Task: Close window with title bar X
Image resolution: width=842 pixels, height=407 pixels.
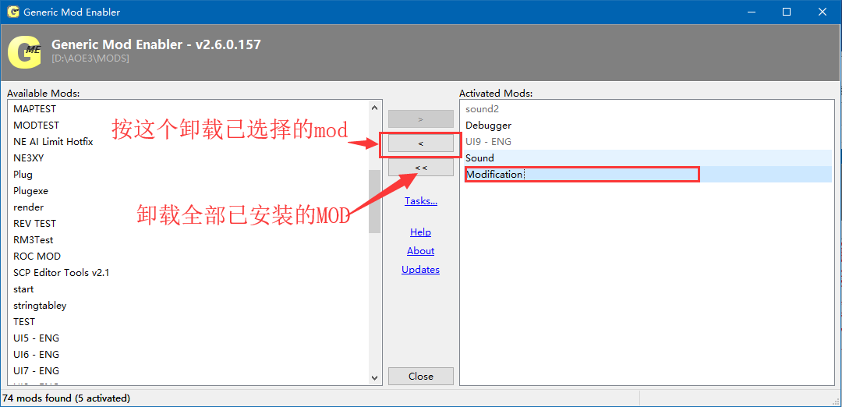Action: [x=823, y=12]
